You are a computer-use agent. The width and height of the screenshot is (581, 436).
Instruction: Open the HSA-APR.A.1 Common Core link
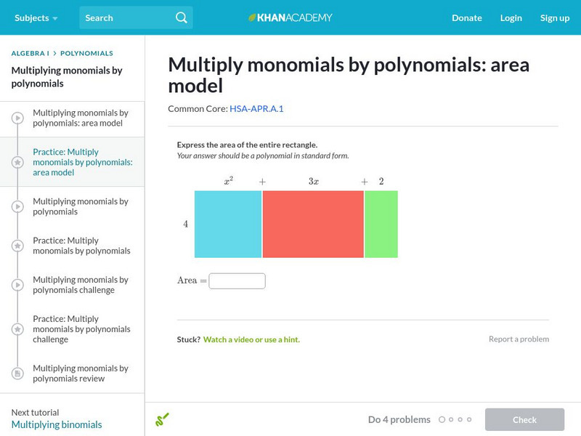click(256, 108)
